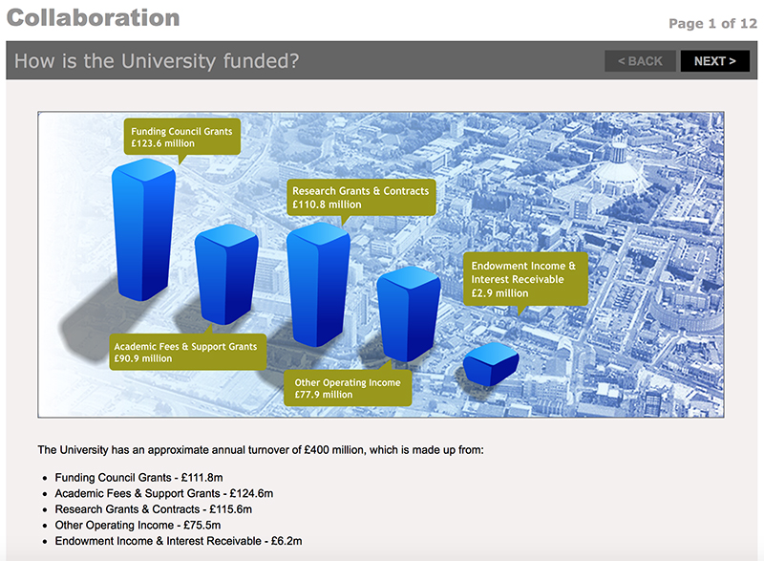764x561 pixels.
Task: Select the Academic Fees £124.6m bullet item
Action: pos(164,494)
